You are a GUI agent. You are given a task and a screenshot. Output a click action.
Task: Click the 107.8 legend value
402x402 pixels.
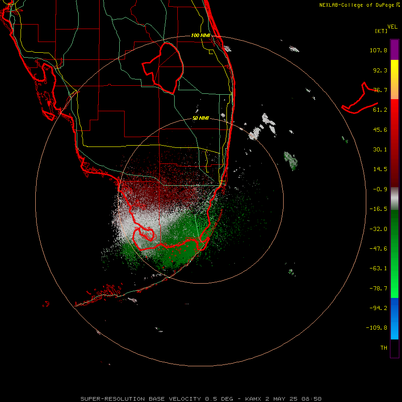click(378, 50)
